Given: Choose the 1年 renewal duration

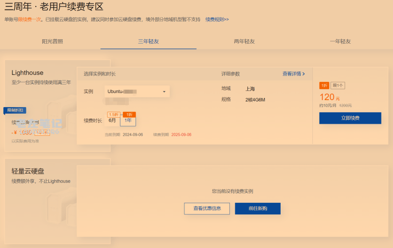Looking at the screenshot, I should tap(128, 121).
